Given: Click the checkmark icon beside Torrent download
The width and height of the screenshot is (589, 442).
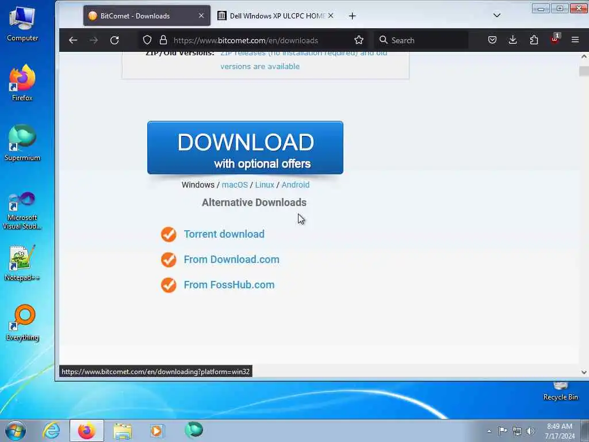Looking at the screenshot, I should [169, 234].
